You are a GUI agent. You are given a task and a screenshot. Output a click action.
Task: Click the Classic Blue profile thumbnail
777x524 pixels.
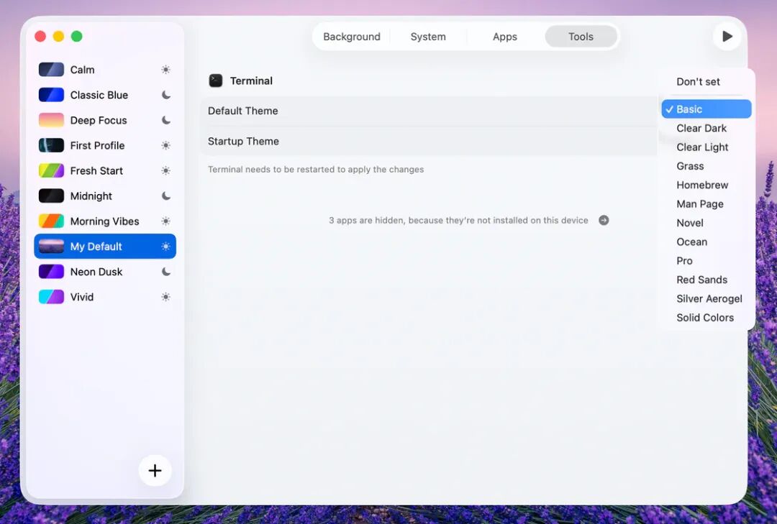coord(51,95)
